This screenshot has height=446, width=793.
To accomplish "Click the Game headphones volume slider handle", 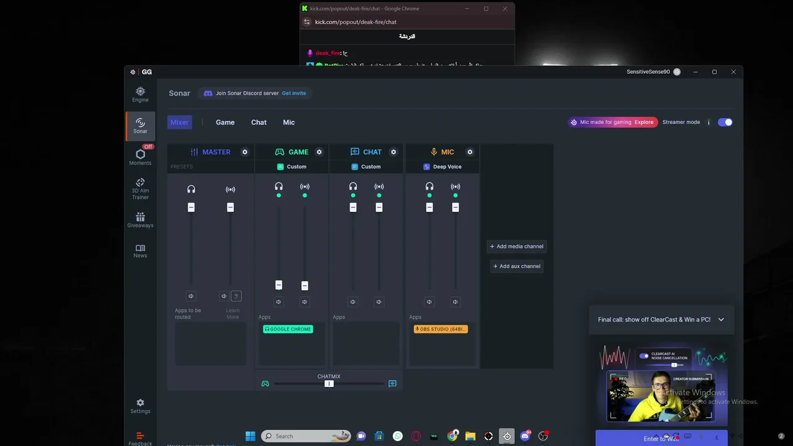I will 279,285.
